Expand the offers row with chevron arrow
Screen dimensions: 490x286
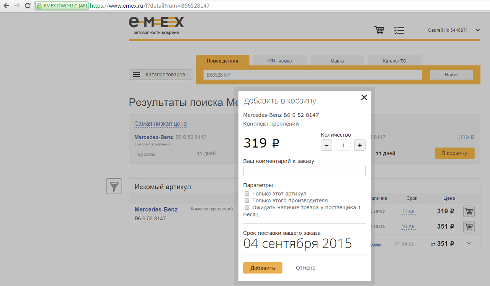(469, 244)
